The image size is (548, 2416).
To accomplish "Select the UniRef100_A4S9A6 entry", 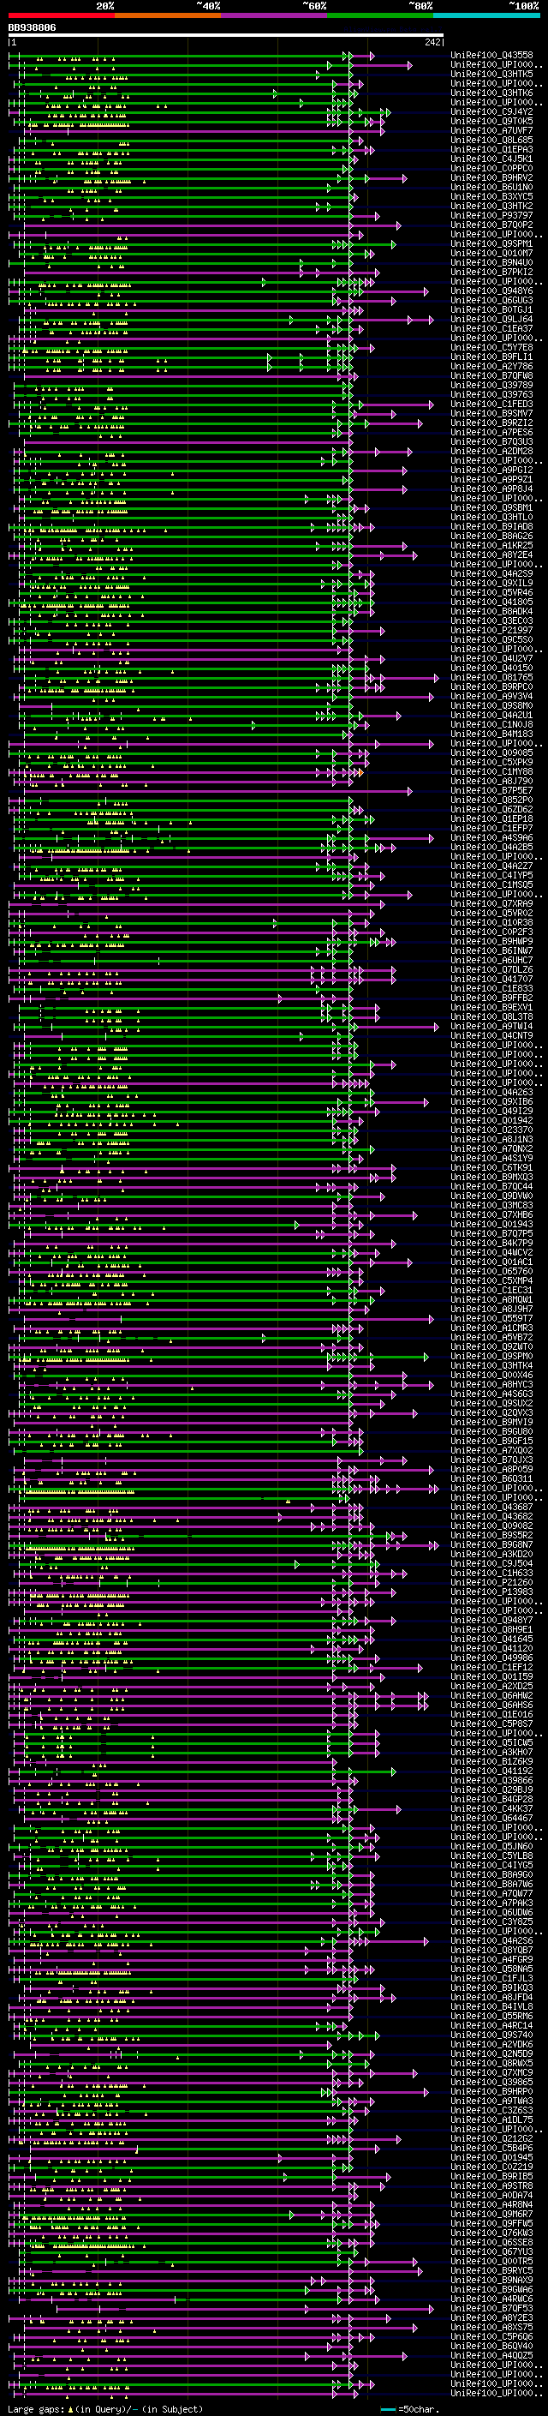I will coord(491,837).
